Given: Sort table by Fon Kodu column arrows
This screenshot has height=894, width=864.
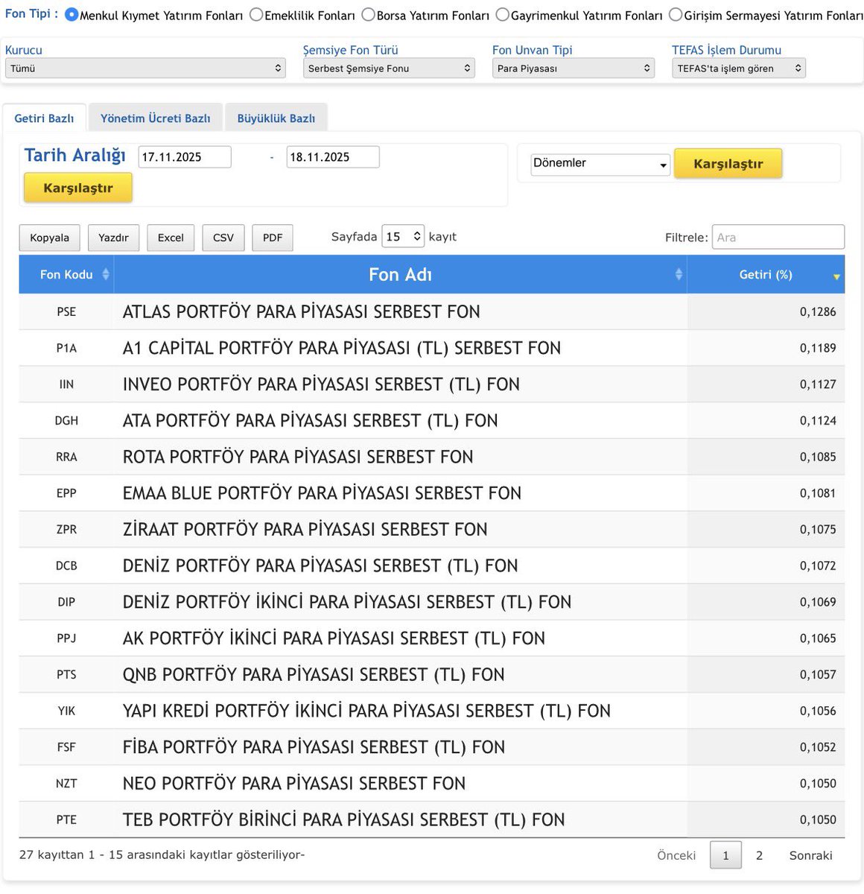Looking at the screenshot, I should tap(107, 274).
